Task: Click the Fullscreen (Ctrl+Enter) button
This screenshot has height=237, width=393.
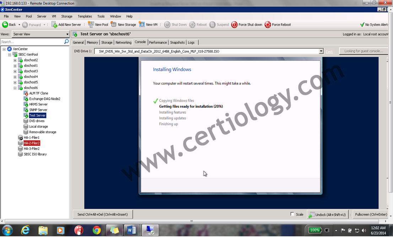Action: point(371,215)
